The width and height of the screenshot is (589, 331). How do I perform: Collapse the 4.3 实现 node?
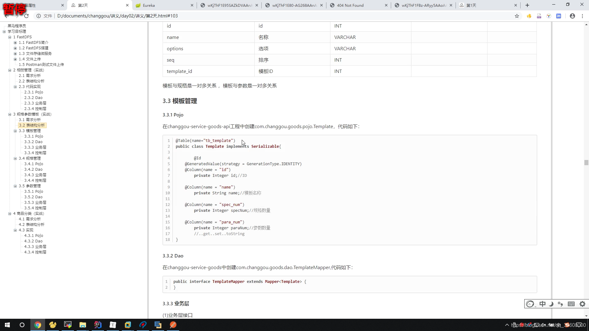tap(15, 230)
